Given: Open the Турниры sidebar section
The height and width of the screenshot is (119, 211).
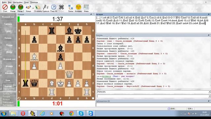Looking at the screenshot, I should (x=8, y=24).
